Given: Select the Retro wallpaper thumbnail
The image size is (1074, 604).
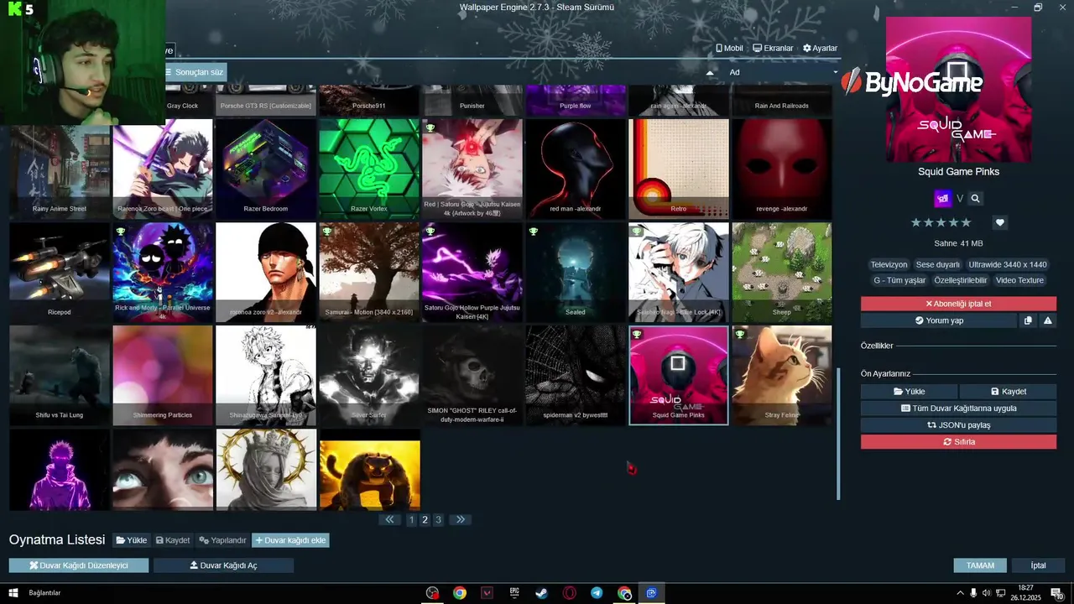Looking at the screenshot, I should (x=679, y=169).
